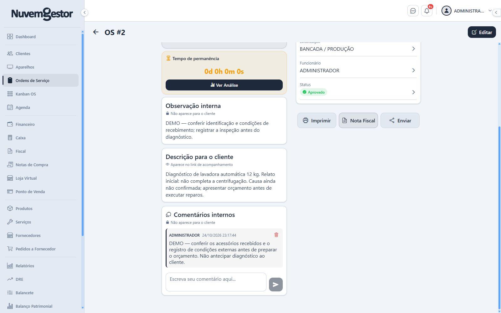Open the chat messages icon
The image size is (501, 313).
coord(413,11)
